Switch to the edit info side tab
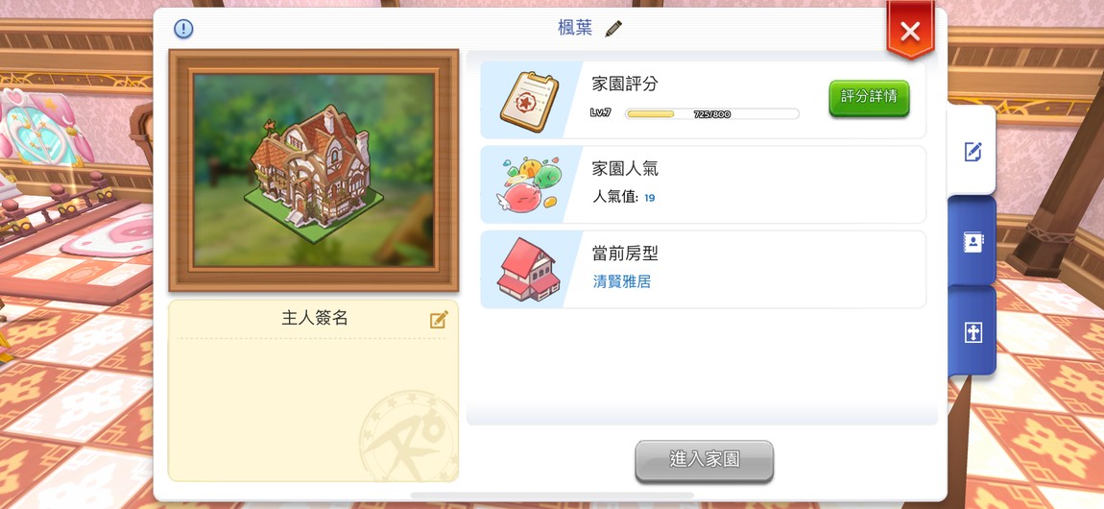1104x509 pixels. (972, 151)
